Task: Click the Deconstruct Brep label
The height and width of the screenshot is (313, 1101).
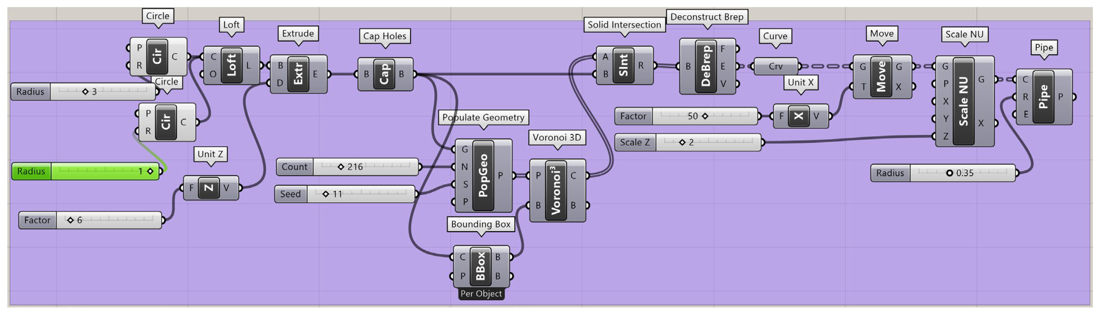Action: [x=706, y=17]
